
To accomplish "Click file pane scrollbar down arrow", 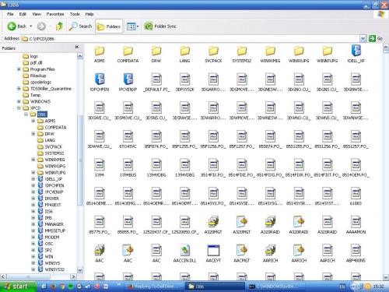I will (386, 277).
